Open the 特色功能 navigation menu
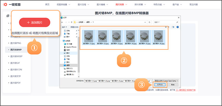This screenshot has width=222, height=106. click(x=159, y=4)
